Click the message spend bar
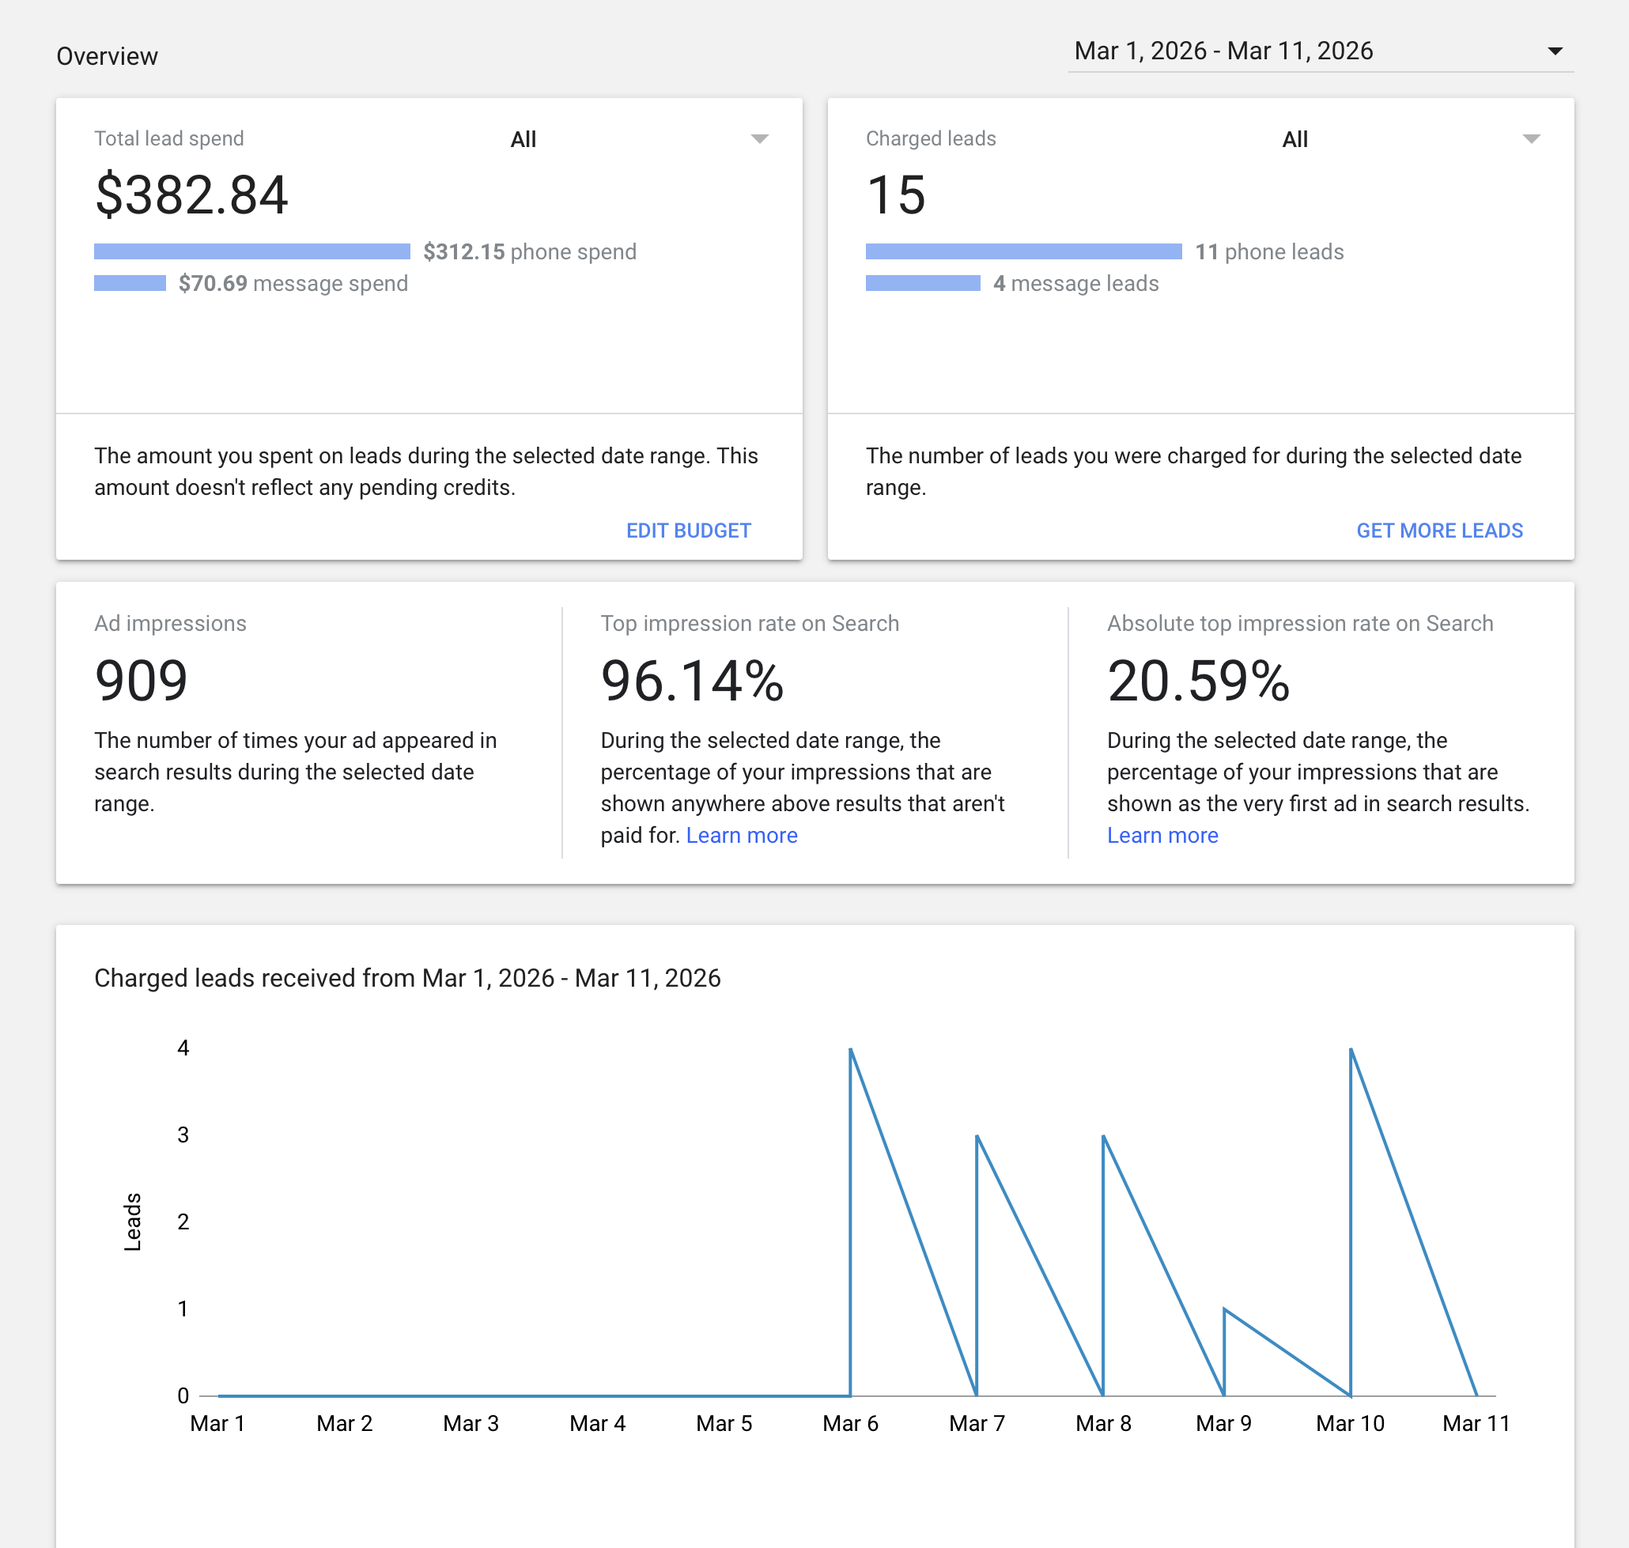1629x1548 pixels. pos(130,283)
